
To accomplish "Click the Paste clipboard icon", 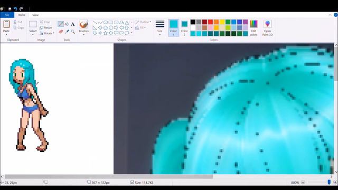I will point(6,24).
